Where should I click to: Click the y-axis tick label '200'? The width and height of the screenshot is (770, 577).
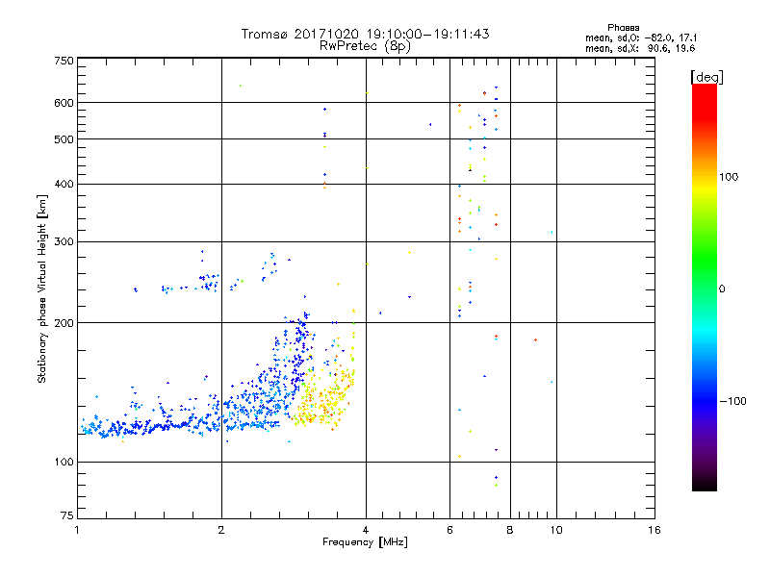tap(64, 323)
